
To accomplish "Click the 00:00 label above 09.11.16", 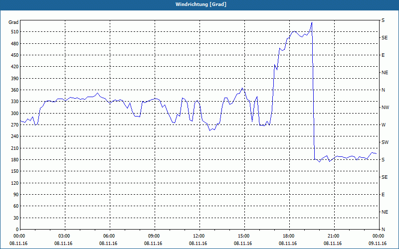I will tap(378, 236).
